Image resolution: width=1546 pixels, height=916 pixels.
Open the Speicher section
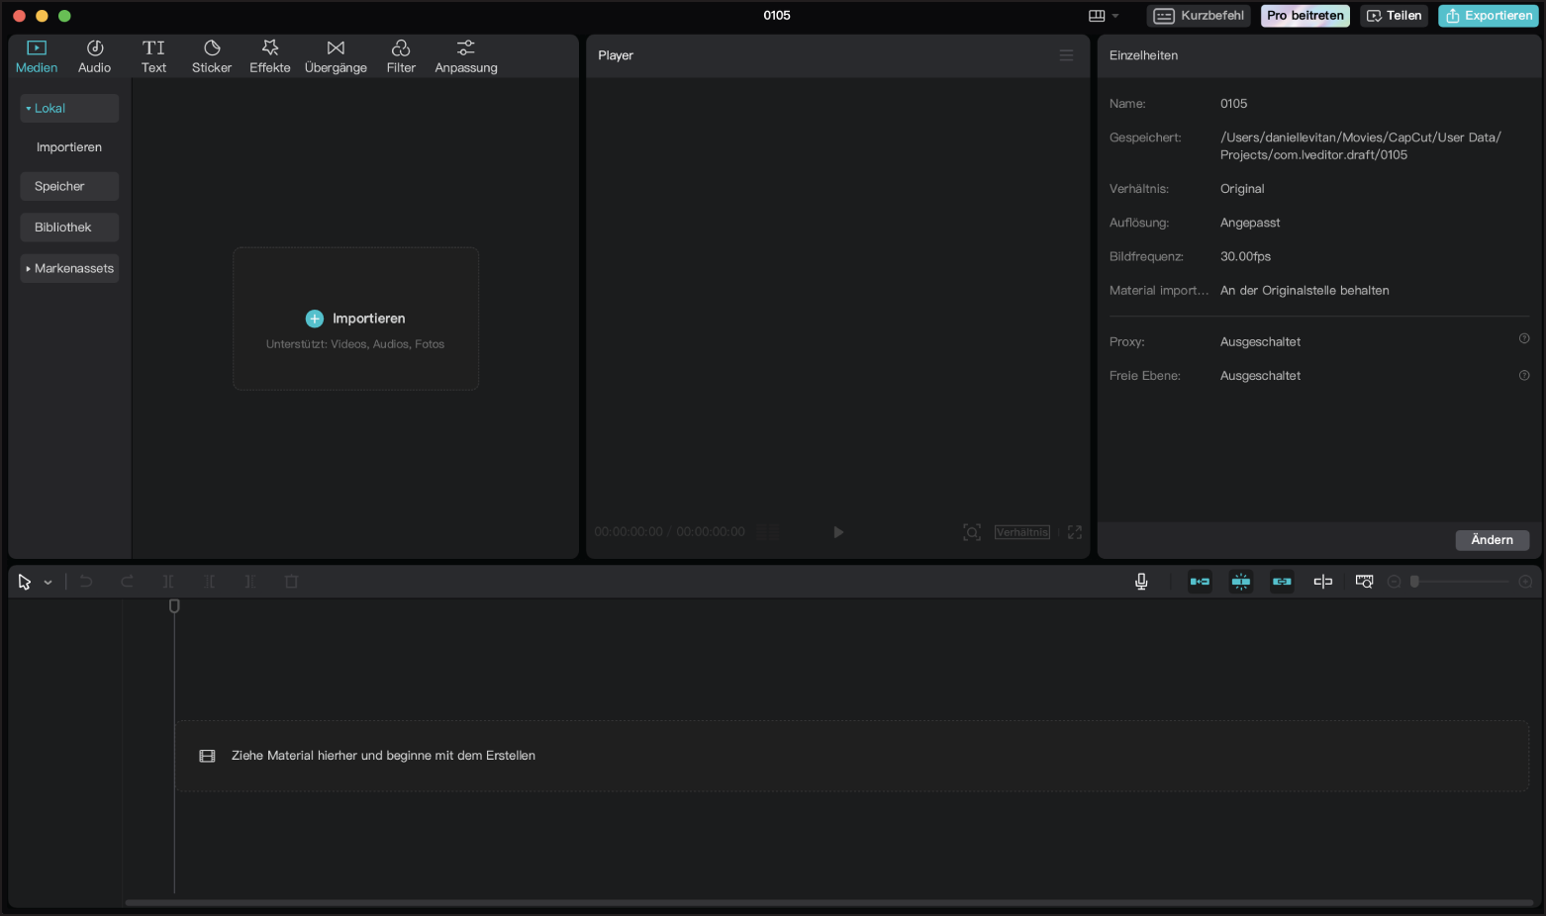69,186
